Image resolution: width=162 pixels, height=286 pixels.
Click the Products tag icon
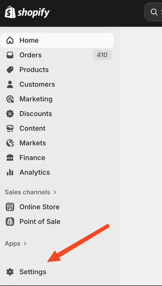[x=10, y=70]
